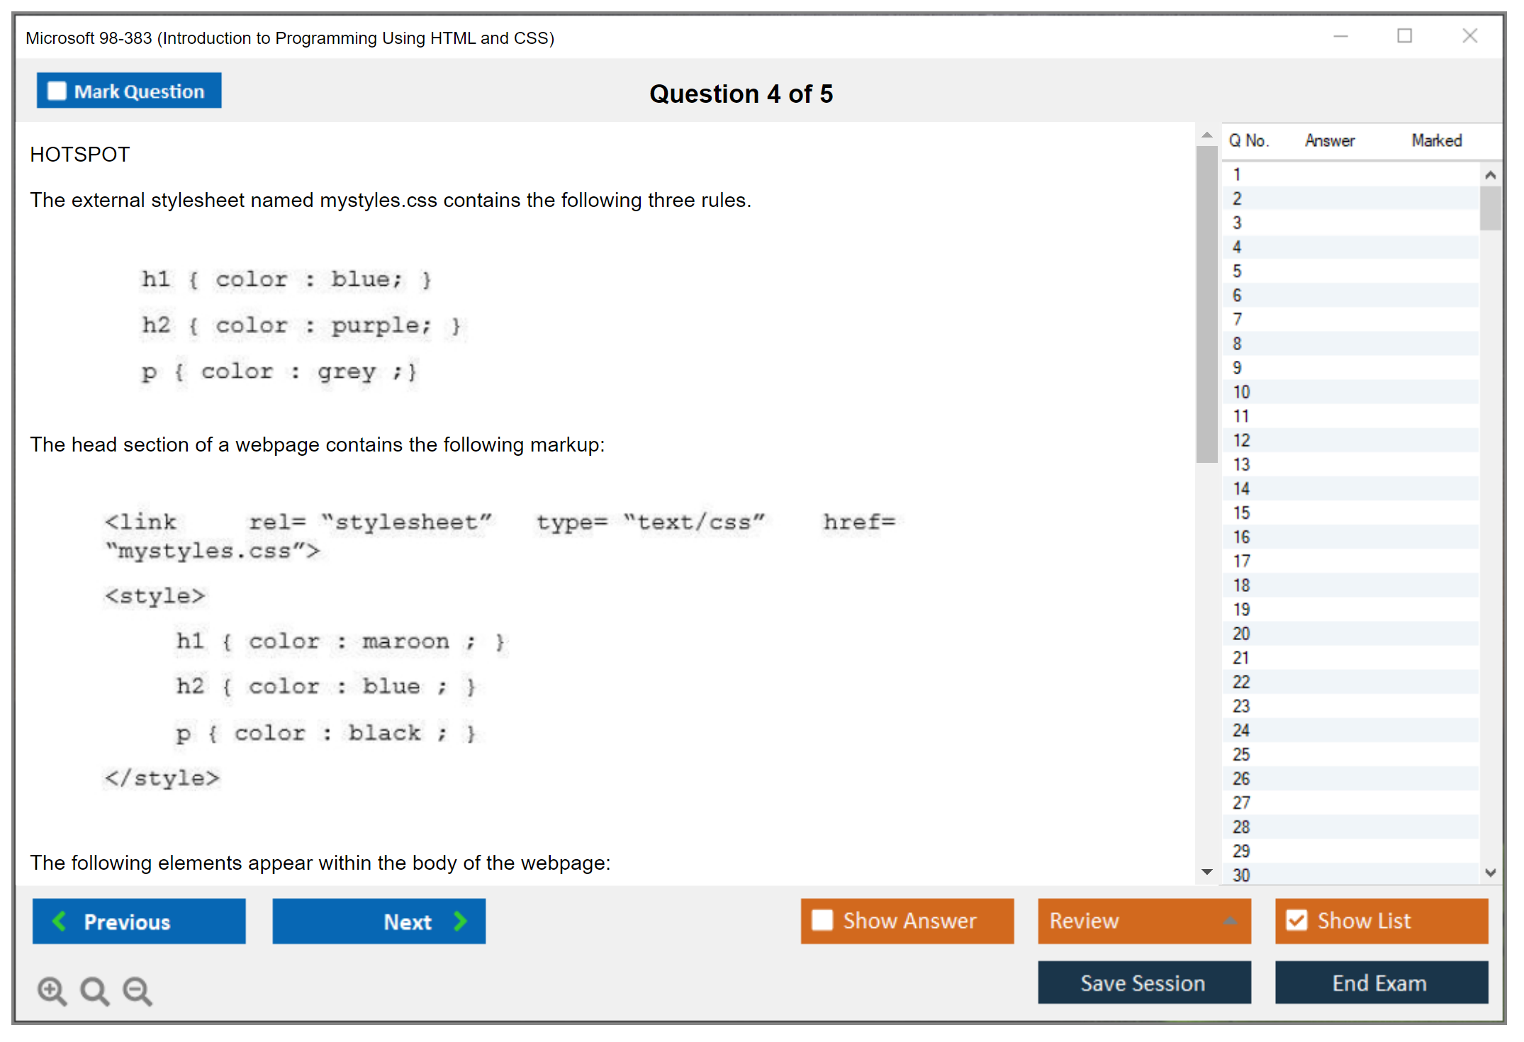1524x1042 pixels.
Task: Toggle the Mark Question checkbox
Action: [57, 91]
